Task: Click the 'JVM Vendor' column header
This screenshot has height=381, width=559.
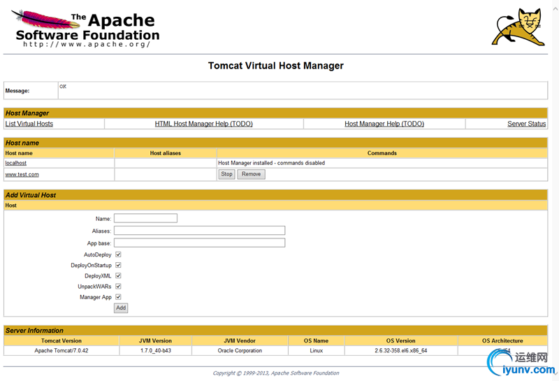Action: coord(240,340)
